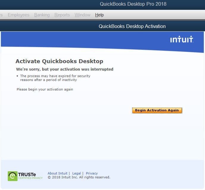
Task: Open the Employees menu
Action: 18,15
